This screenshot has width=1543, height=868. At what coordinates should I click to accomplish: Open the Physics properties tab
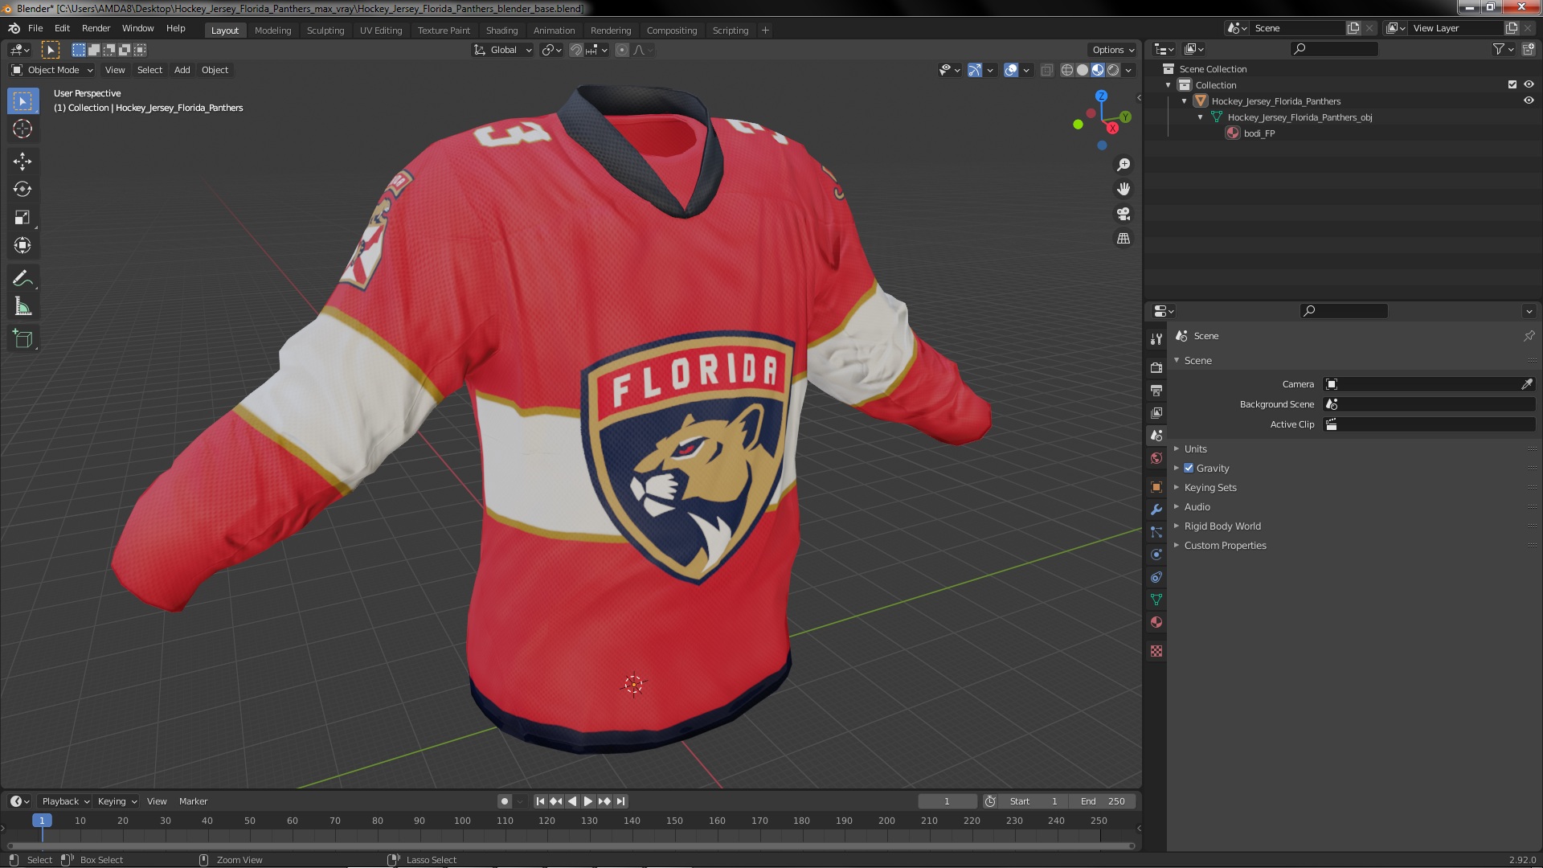[x=1156, y=555]
